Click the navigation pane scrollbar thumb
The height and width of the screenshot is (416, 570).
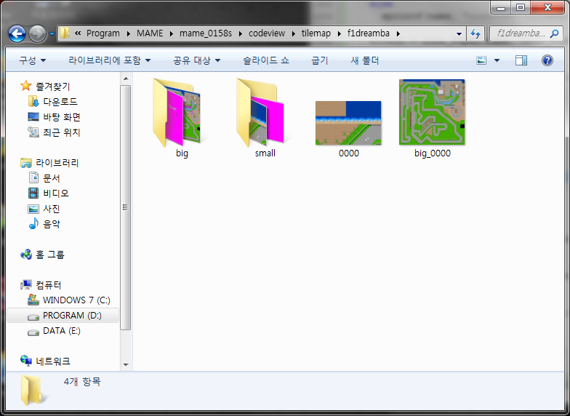point(126,208)
